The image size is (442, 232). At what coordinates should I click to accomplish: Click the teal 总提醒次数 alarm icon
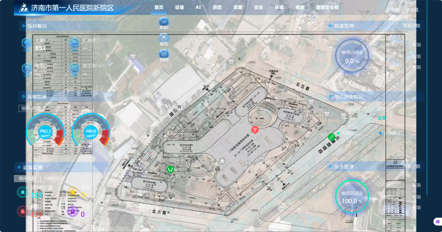(23, 192)
